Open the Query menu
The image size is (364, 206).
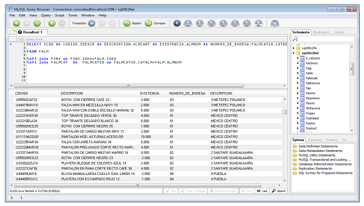click(46, 15)
